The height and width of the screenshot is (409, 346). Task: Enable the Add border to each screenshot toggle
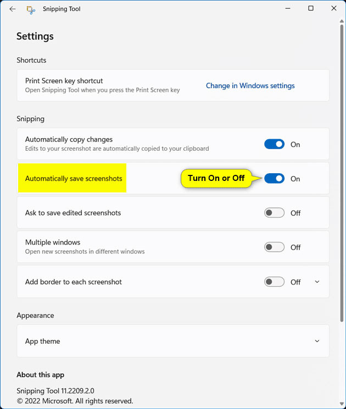[x=274, y=282]
